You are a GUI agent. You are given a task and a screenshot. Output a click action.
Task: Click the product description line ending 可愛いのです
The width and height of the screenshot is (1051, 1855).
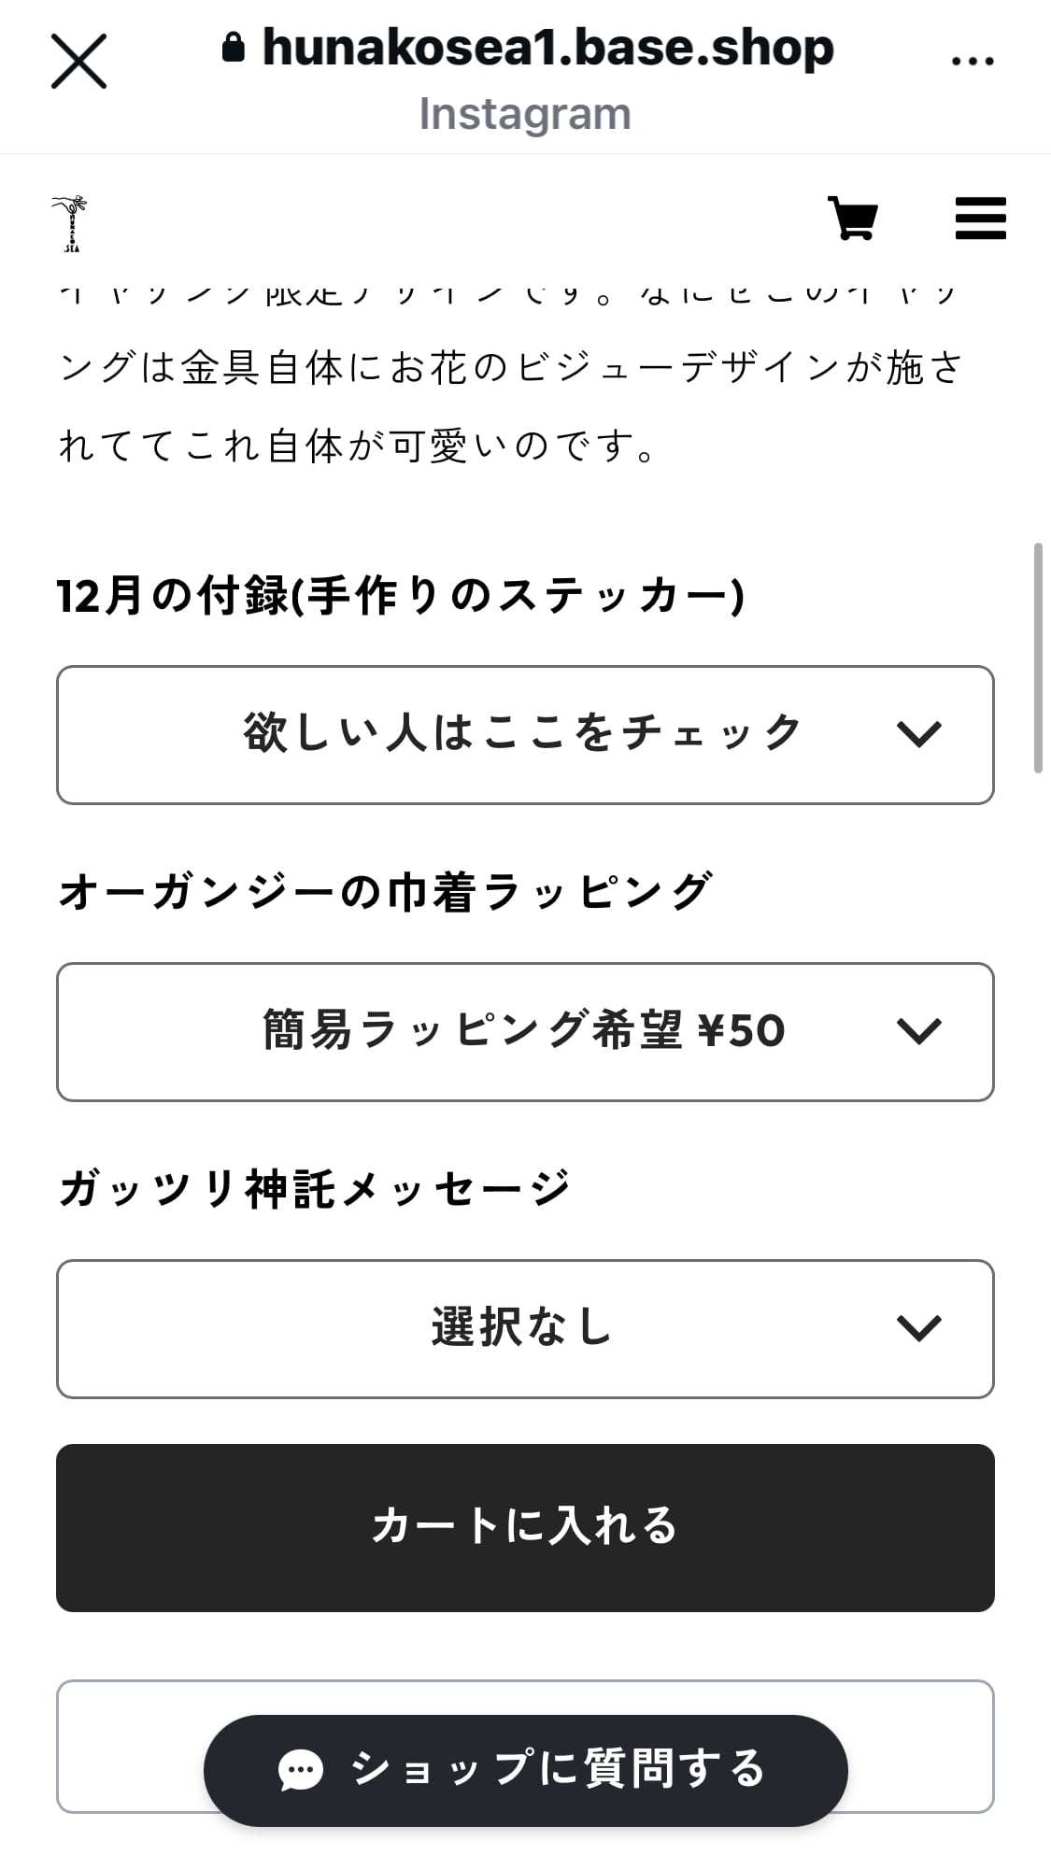[x=358, y=446]
